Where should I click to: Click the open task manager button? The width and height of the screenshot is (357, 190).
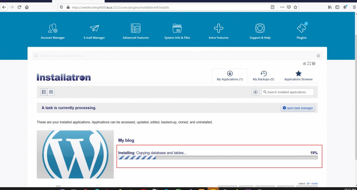coord(298,108)
